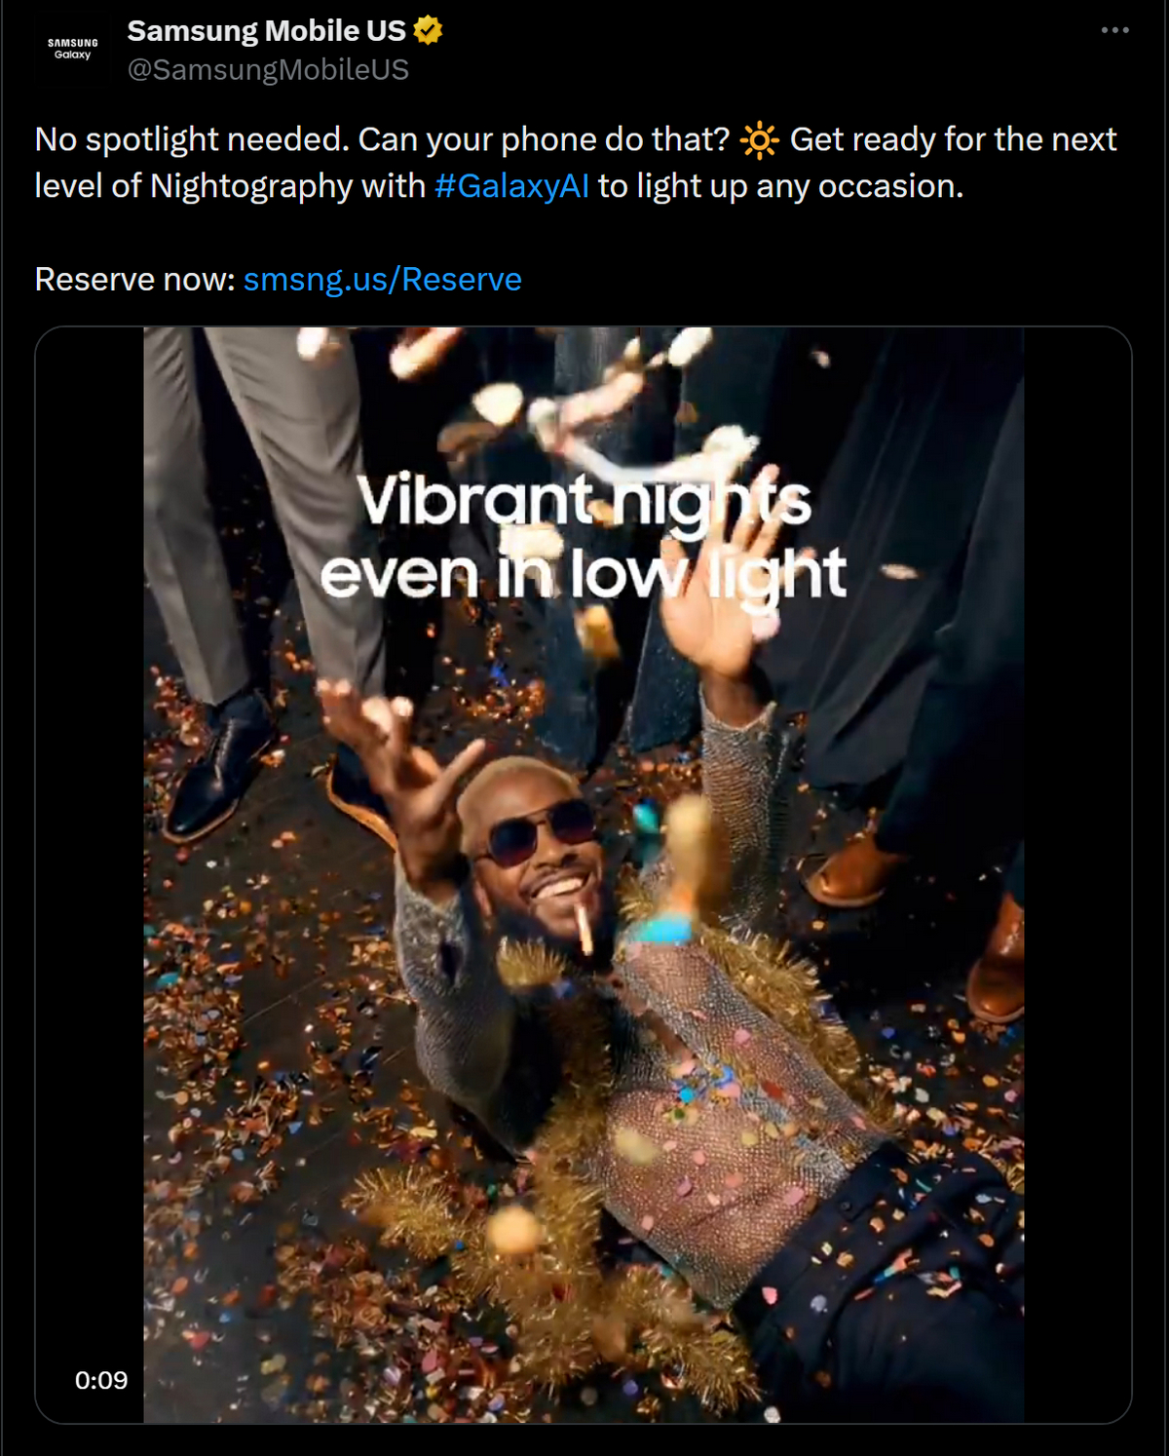
Task: Play the Vibrant nights video
Action: click(584, 874)
